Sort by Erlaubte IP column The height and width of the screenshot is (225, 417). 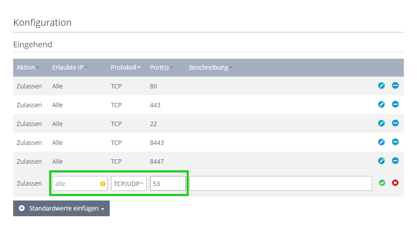pos(70,67)
